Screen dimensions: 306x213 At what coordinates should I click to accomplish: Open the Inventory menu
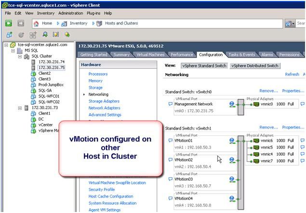click(46, 13)
